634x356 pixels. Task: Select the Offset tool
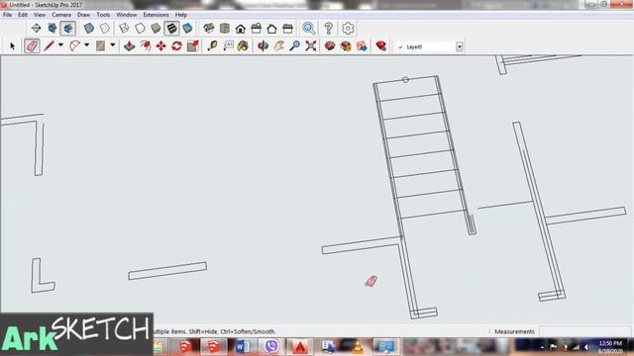(146, 45)
